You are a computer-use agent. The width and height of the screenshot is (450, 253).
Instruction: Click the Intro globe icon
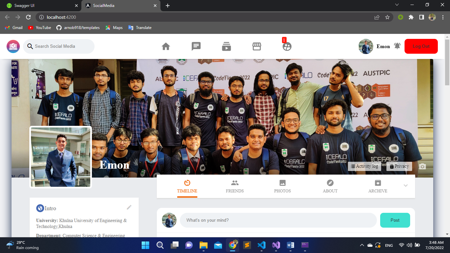[x=40, y=208]
